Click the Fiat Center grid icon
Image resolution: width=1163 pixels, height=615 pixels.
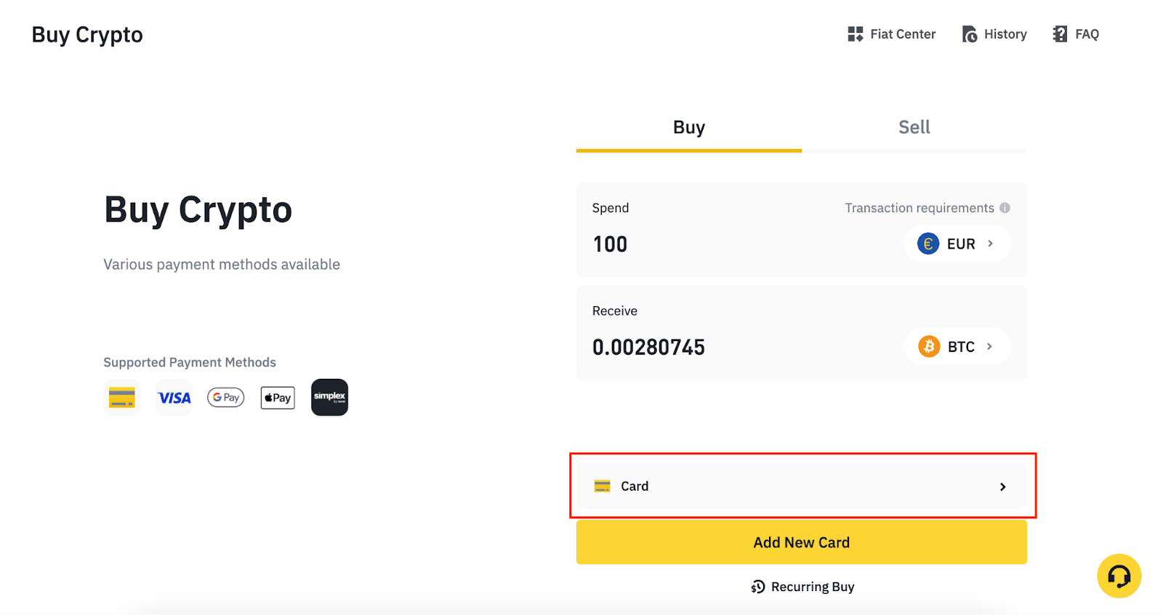[x=856, y=34]
